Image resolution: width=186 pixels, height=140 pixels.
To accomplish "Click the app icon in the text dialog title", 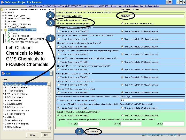I will [3, 73].
